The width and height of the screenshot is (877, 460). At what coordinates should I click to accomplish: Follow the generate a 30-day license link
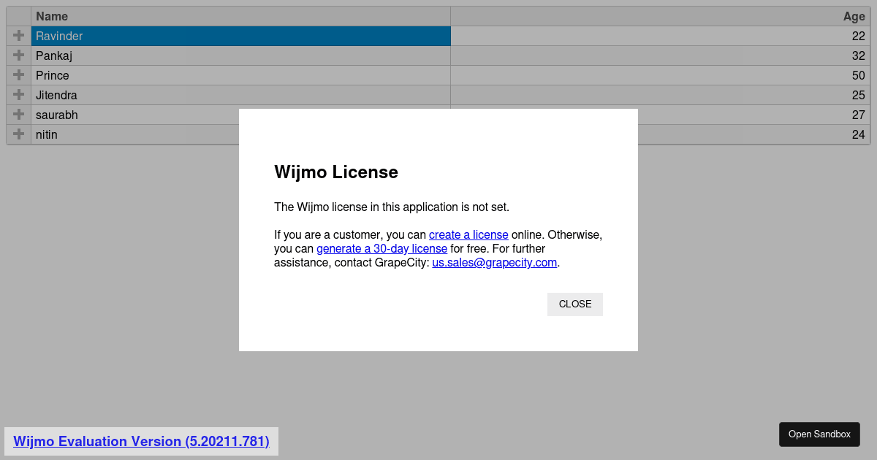tap(381, 249)
